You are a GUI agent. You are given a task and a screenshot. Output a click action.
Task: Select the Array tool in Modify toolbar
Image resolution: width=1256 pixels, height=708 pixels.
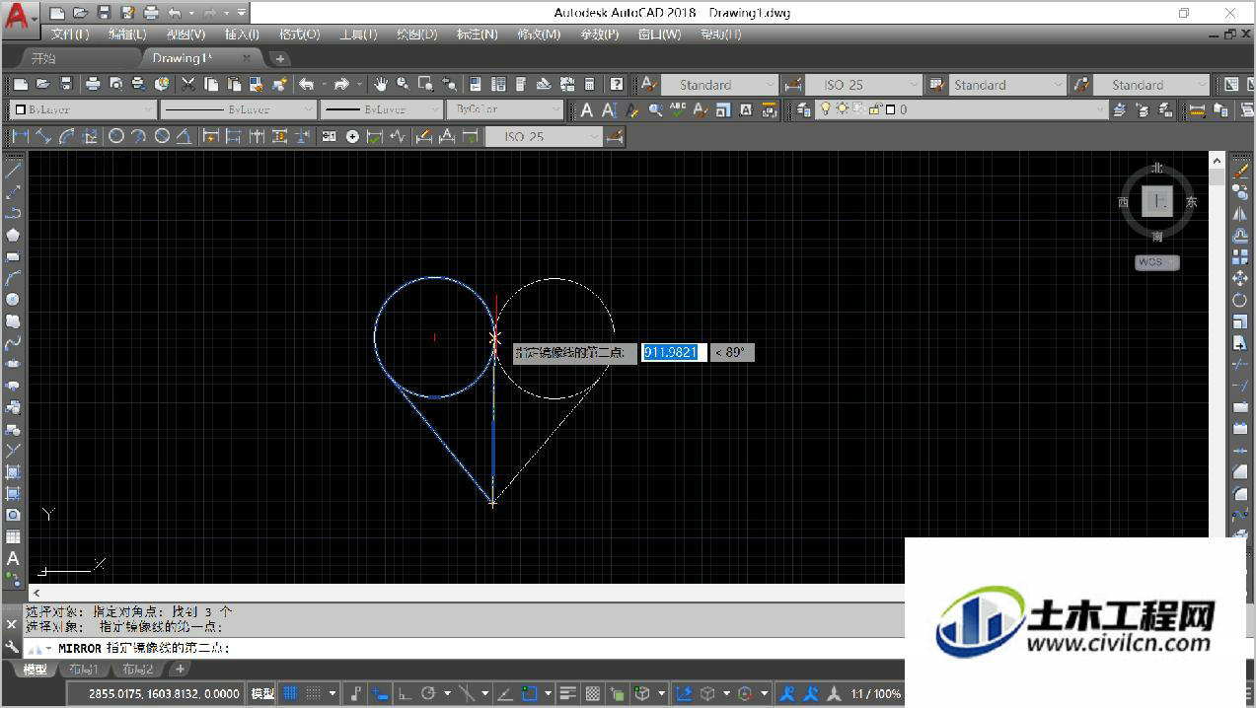coord(1240,257)
